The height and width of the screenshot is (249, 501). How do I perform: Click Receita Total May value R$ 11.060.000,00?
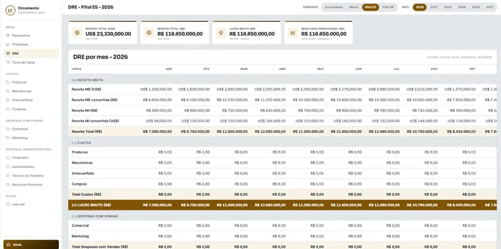[x=308, y=132]
